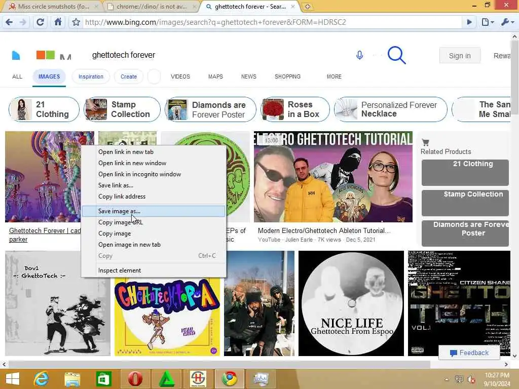Viewport: 519px width, 389px height.
Task: Expand the MORE search options
Action: tap(334, 77)
